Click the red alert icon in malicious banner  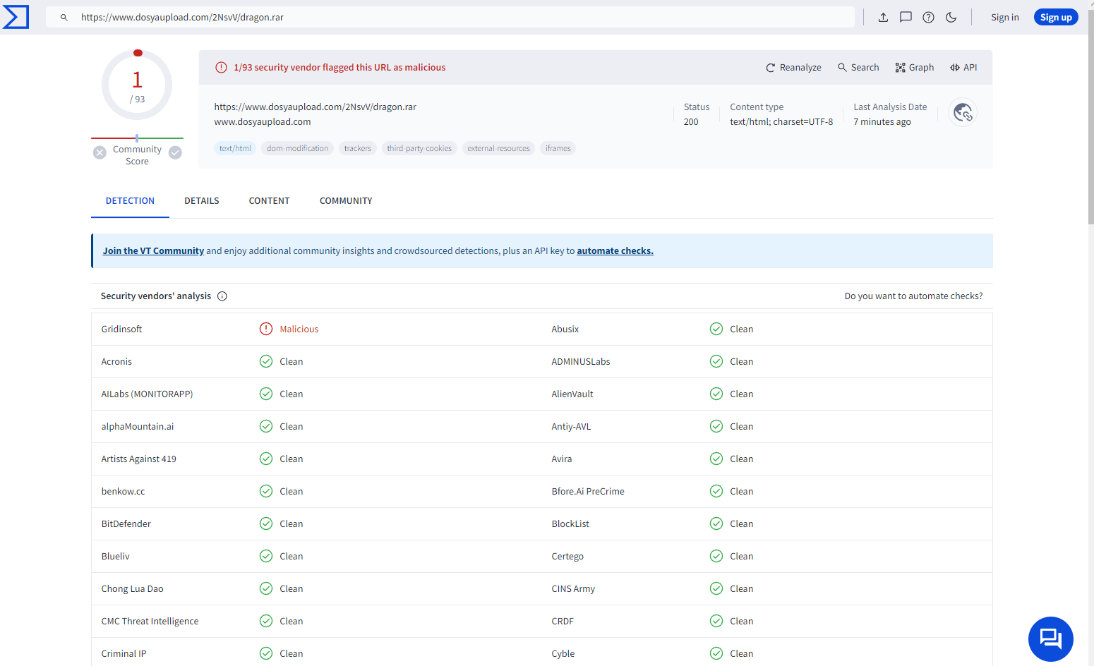[221, 68]
